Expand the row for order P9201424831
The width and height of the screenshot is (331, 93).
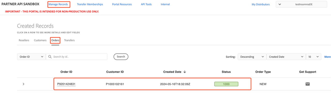[x=24, y=84]
